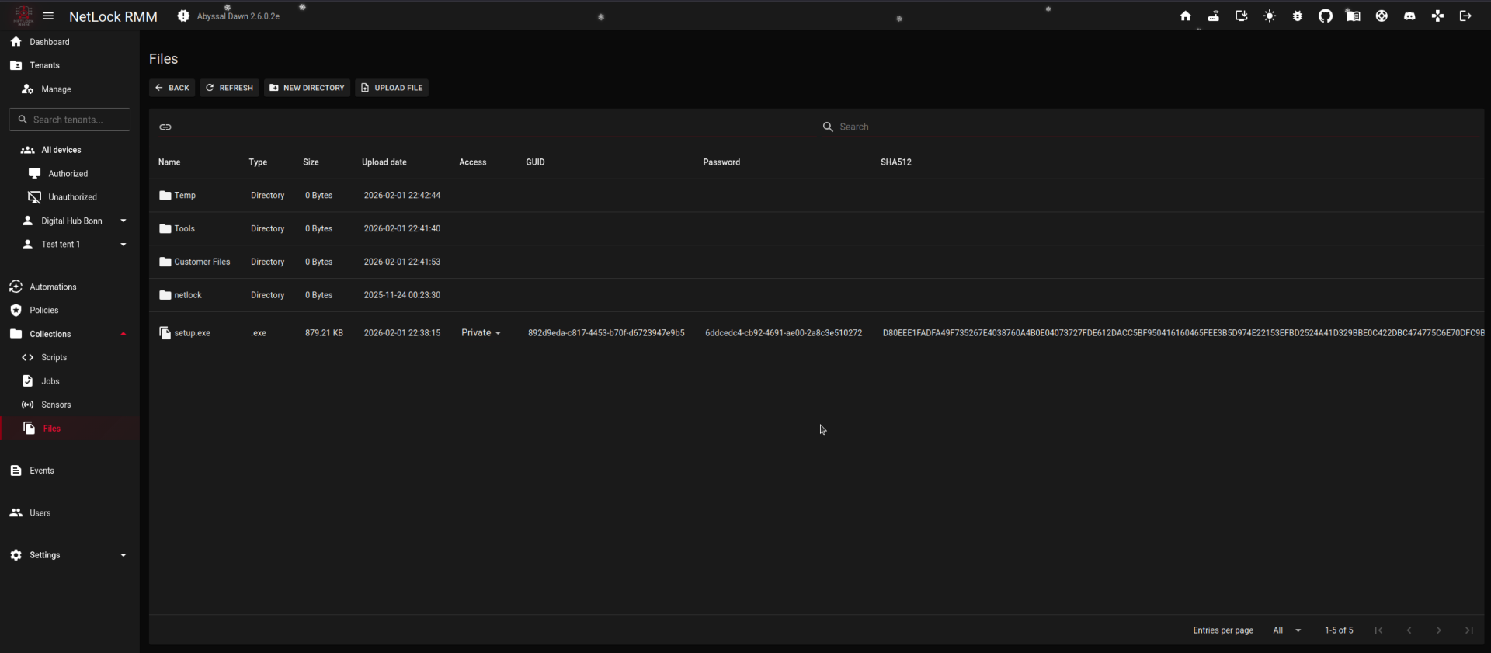Screen dimensions: 1491x653
Task: Open Events in the sidebar
Action: click(70, 471)
